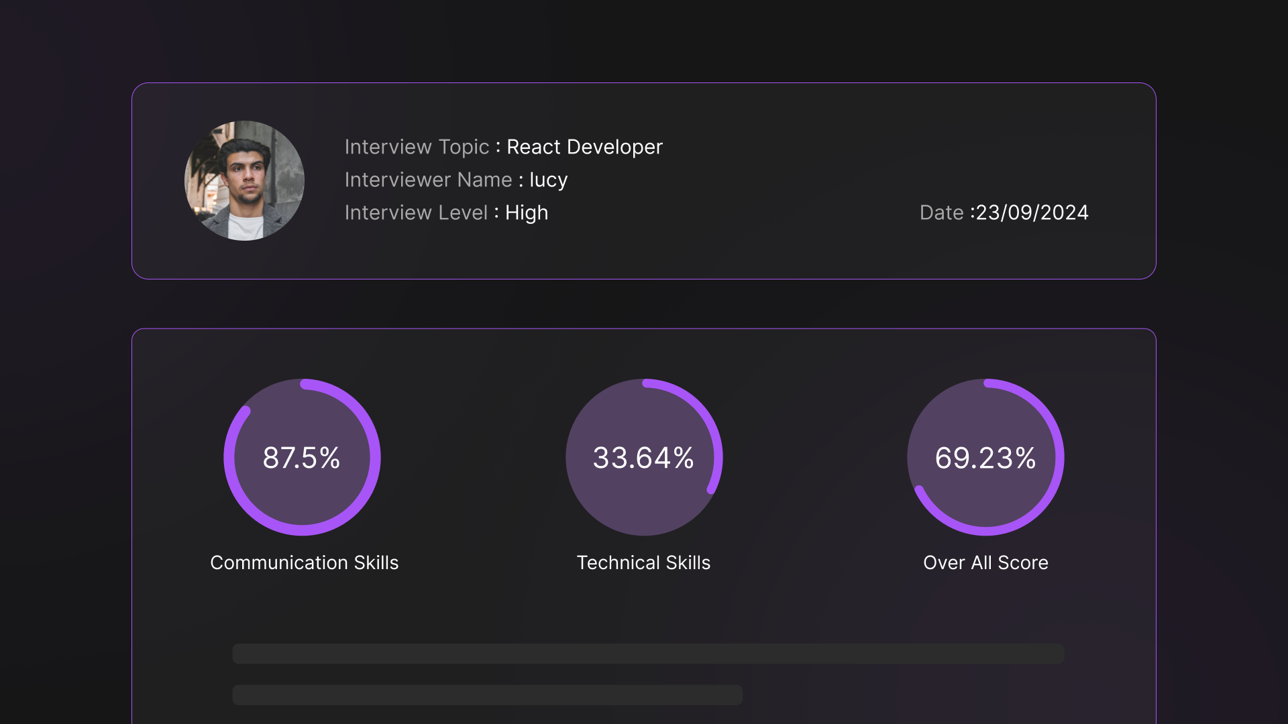
Task: Click the candidate profile photo
Action: click(244, 180)
